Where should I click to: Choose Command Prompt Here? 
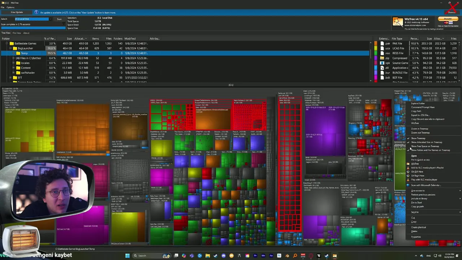point(423,107)
